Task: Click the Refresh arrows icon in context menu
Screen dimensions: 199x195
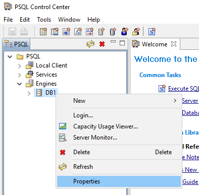Action: pyautogui.click(x=63, y=167)
